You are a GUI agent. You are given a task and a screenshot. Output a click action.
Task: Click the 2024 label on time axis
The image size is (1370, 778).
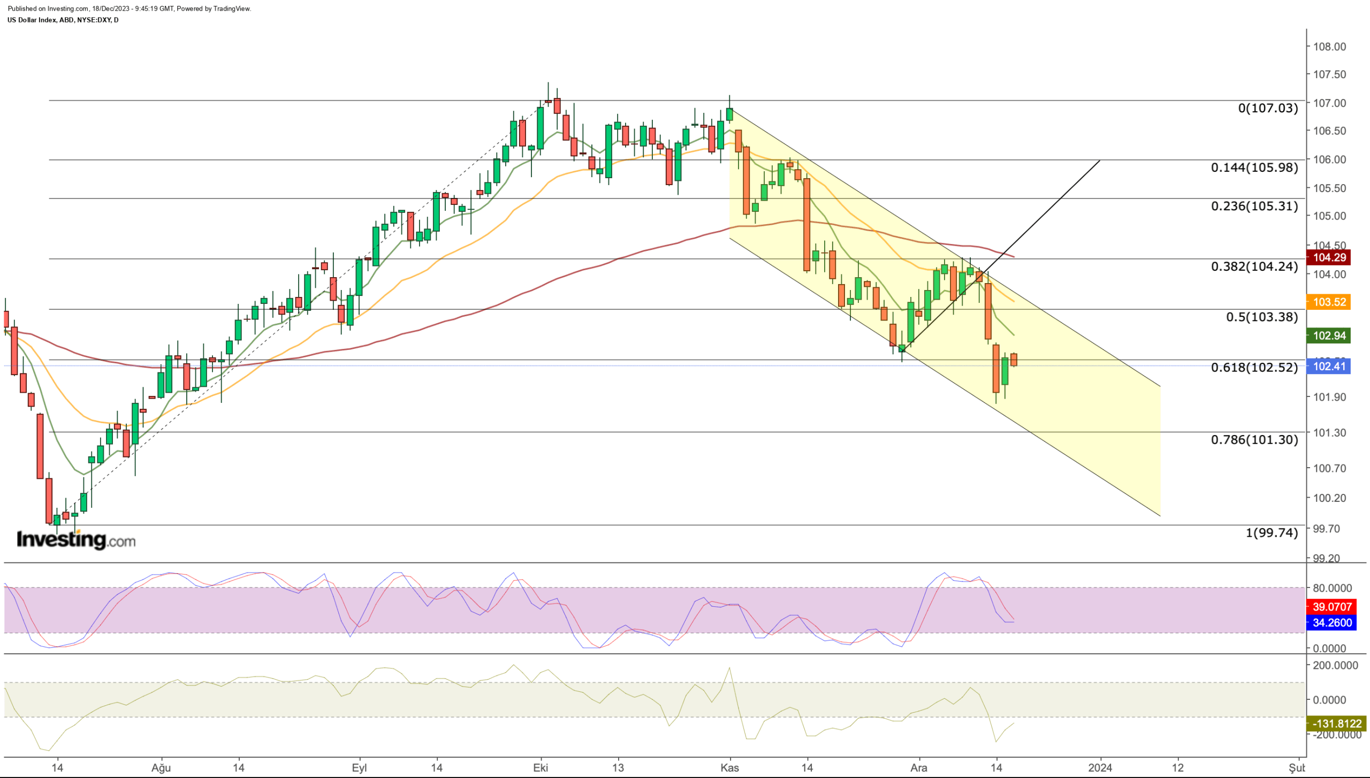pos(1100,768)
